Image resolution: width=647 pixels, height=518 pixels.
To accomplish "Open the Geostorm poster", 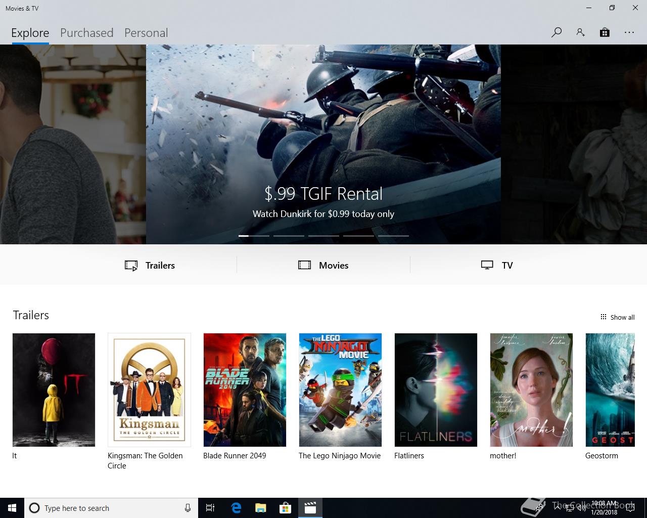I will point(610,390).
